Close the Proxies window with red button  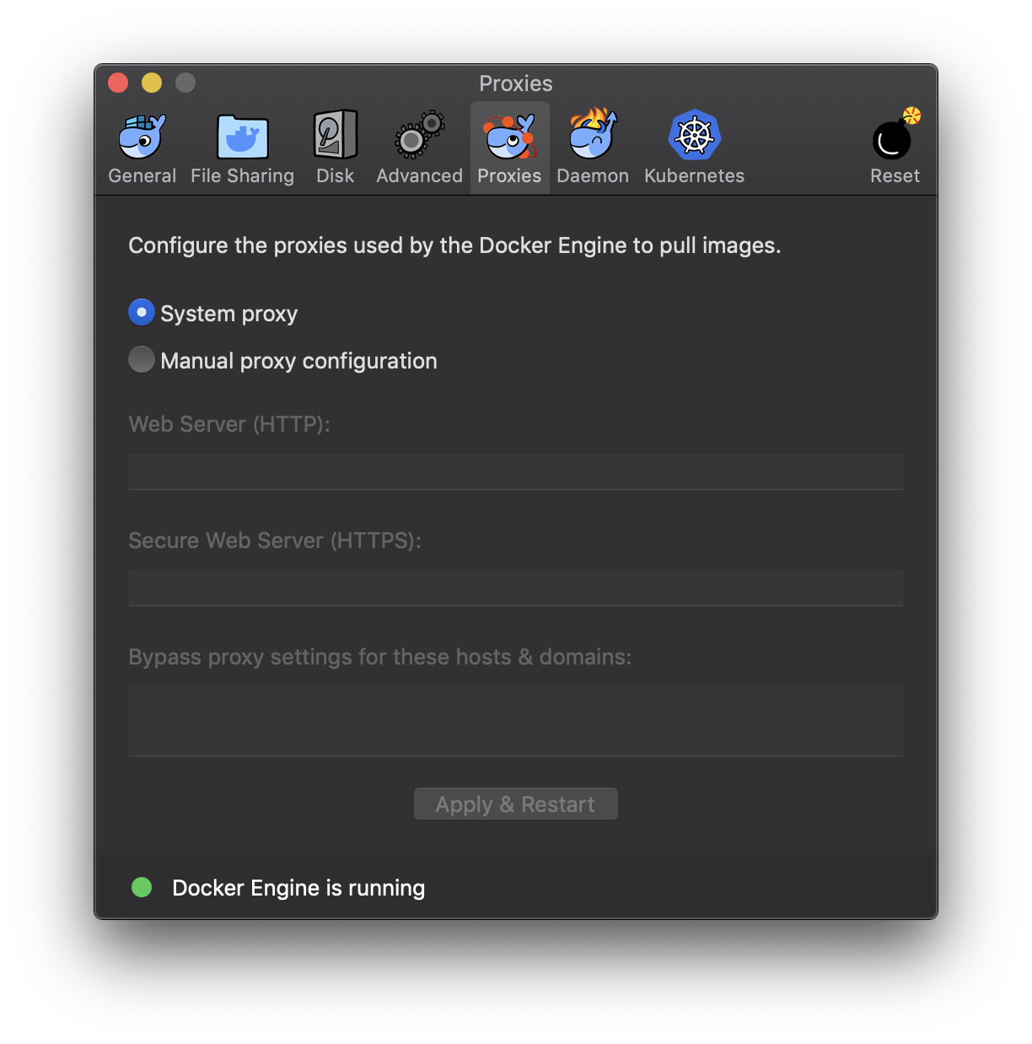[118, 83]
